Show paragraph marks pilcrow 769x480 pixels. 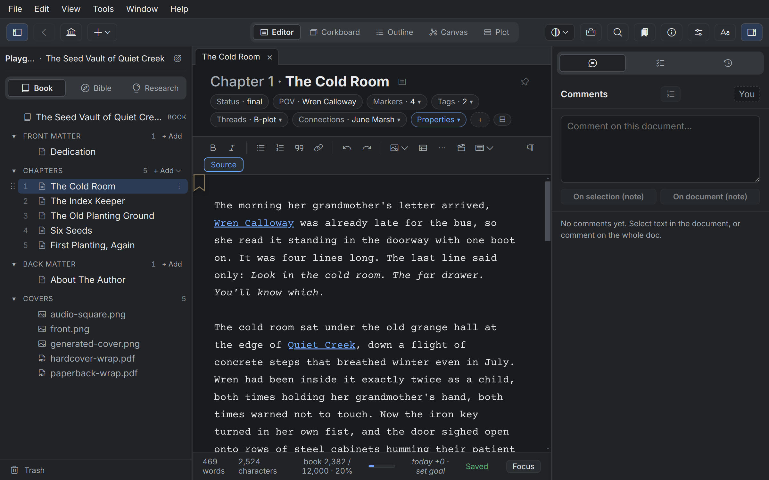[x=531, y=148]
